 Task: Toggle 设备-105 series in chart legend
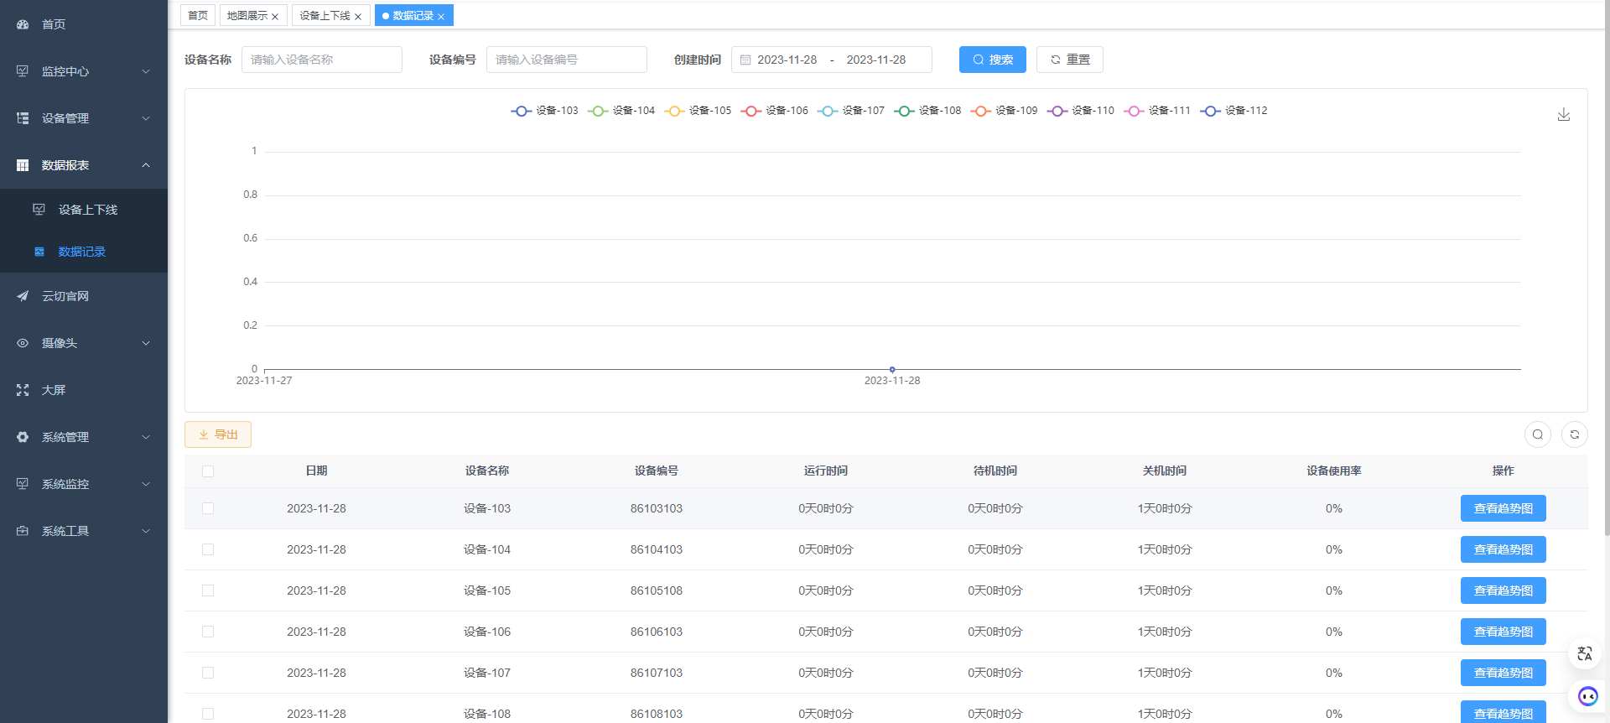click(x=698, y=111)
